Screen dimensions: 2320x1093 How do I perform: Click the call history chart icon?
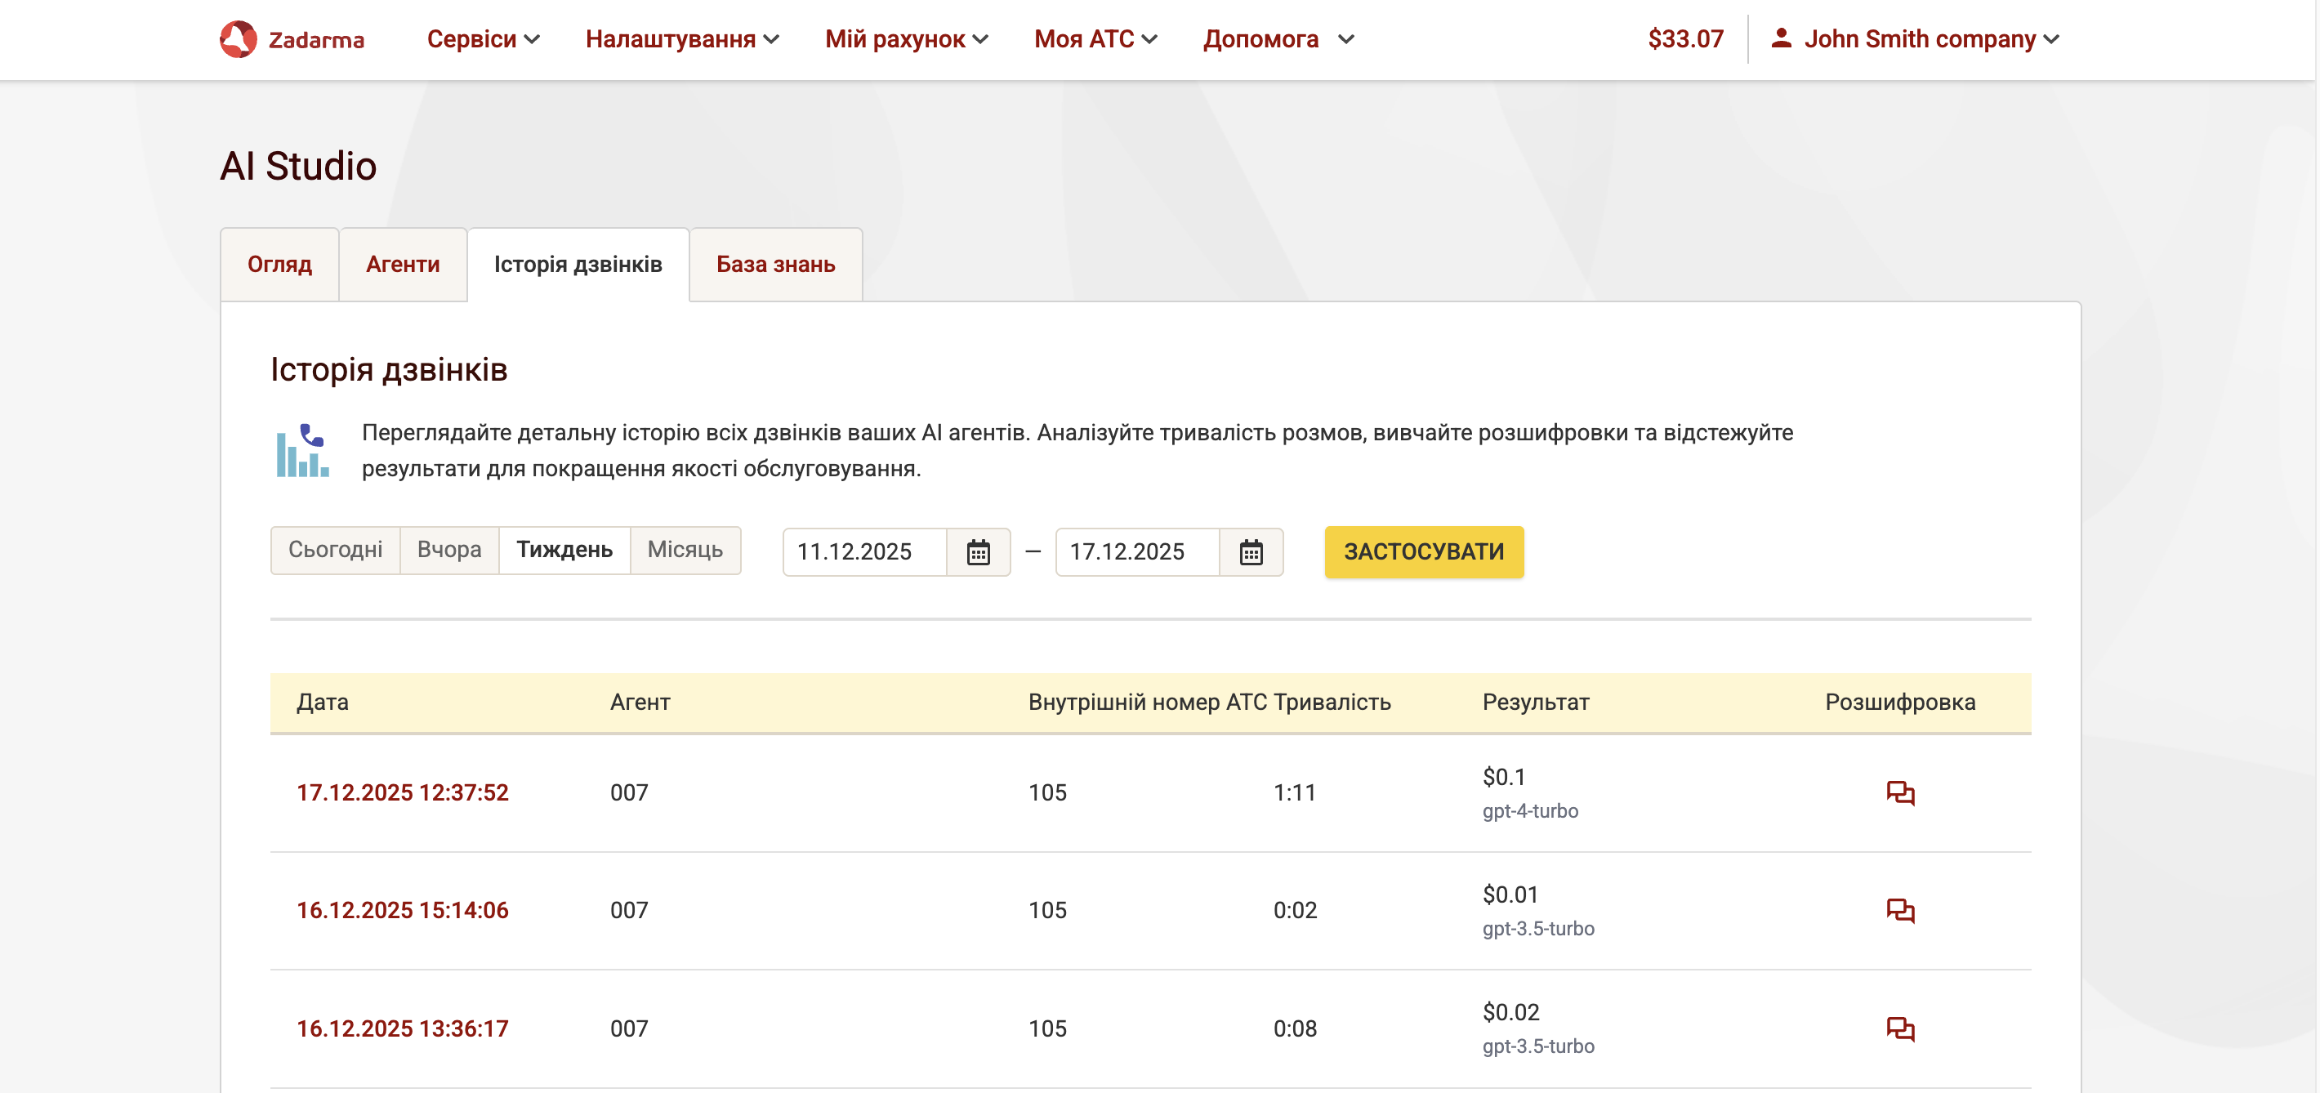pyautogui.click(x=302, y=450)
